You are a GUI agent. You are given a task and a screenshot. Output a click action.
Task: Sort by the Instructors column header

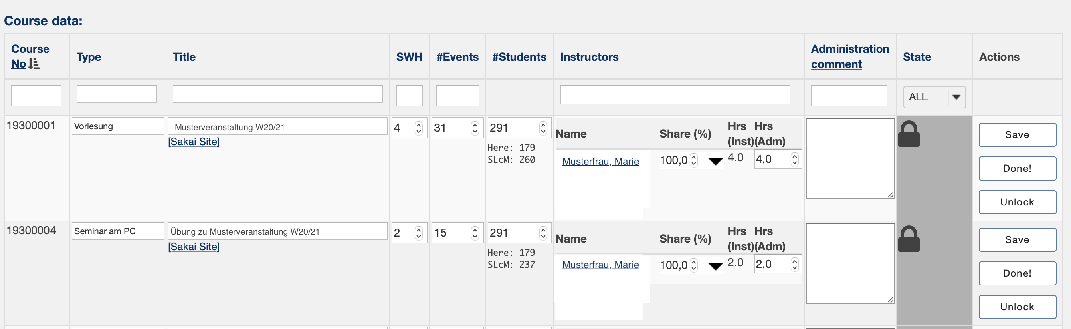pos(589,57)
